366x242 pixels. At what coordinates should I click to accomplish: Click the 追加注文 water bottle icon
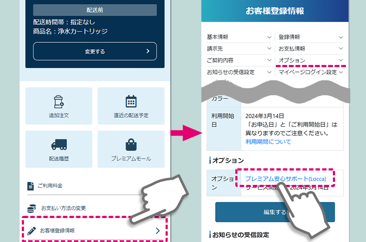click(x=59, y=101)
